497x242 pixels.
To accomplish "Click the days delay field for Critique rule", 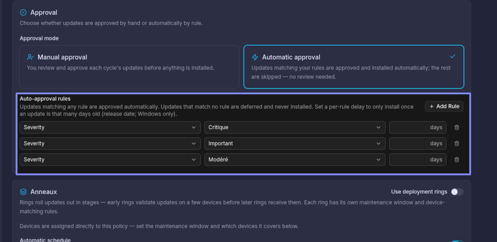I will coord(418,127).
